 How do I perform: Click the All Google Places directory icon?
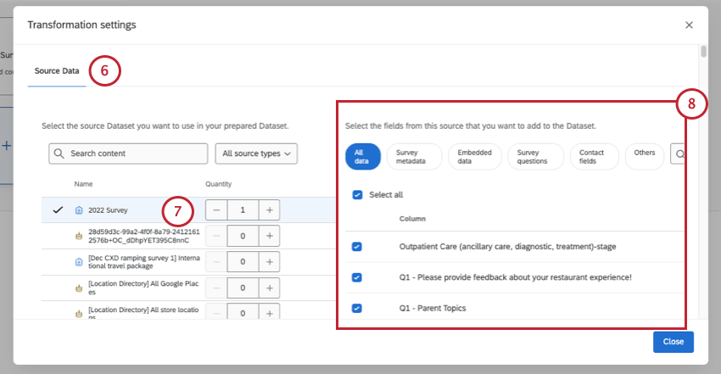coord(79,288)
